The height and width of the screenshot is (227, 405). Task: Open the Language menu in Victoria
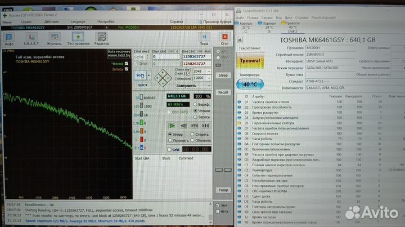click(78, 22)
